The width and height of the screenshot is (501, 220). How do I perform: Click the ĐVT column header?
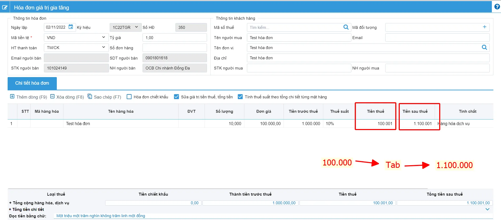(191, 111)
